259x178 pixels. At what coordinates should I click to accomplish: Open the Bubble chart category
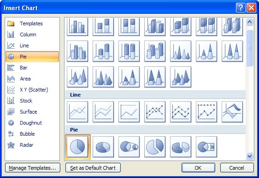[x=32, y=134]
